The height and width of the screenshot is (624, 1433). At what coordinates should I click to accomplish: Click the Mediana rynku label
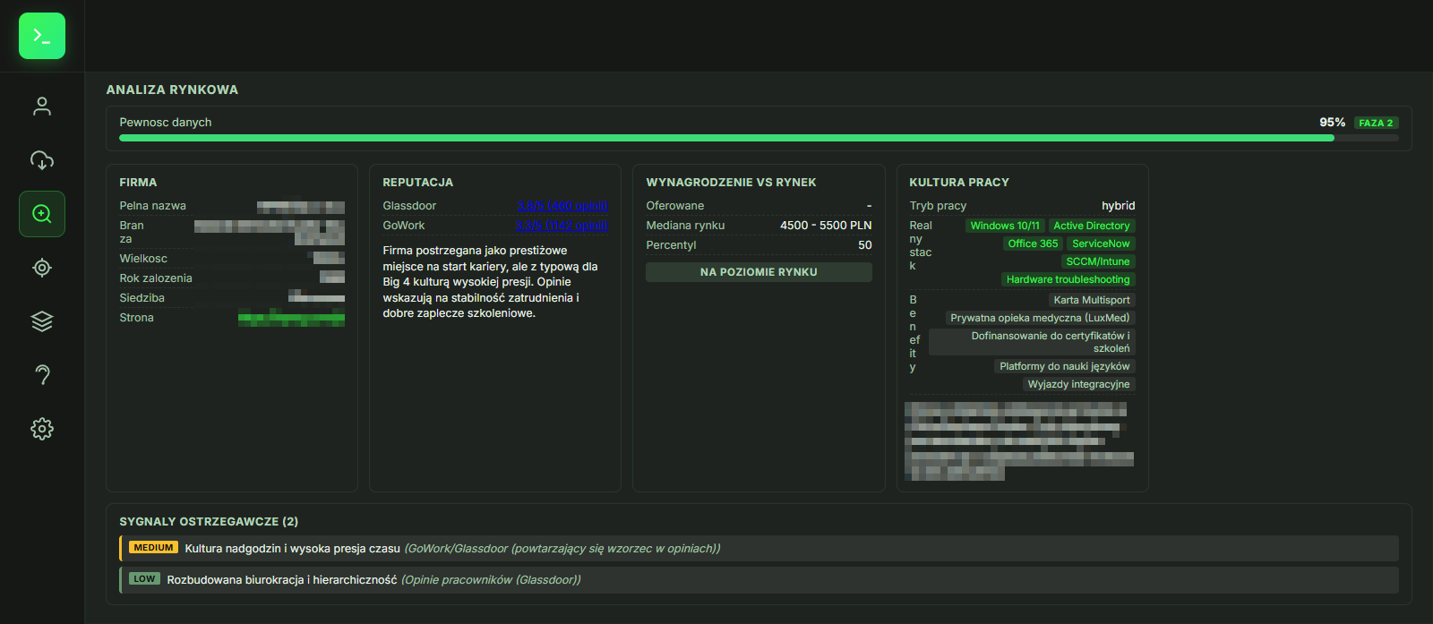point(685,226)
